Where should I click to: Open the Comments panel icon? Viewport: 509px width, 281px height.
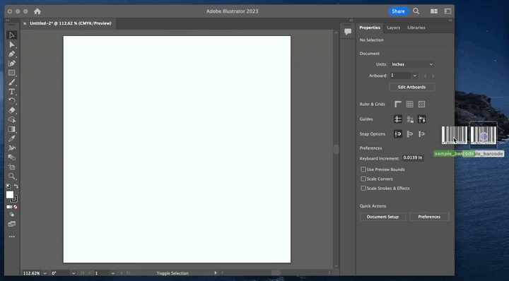(348, 32)
